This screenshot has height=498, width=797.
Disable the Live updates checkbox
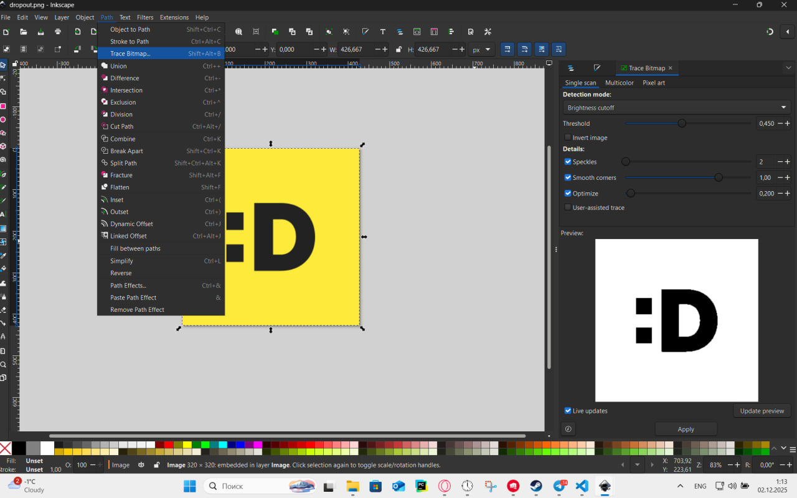[x=568, y=411]
